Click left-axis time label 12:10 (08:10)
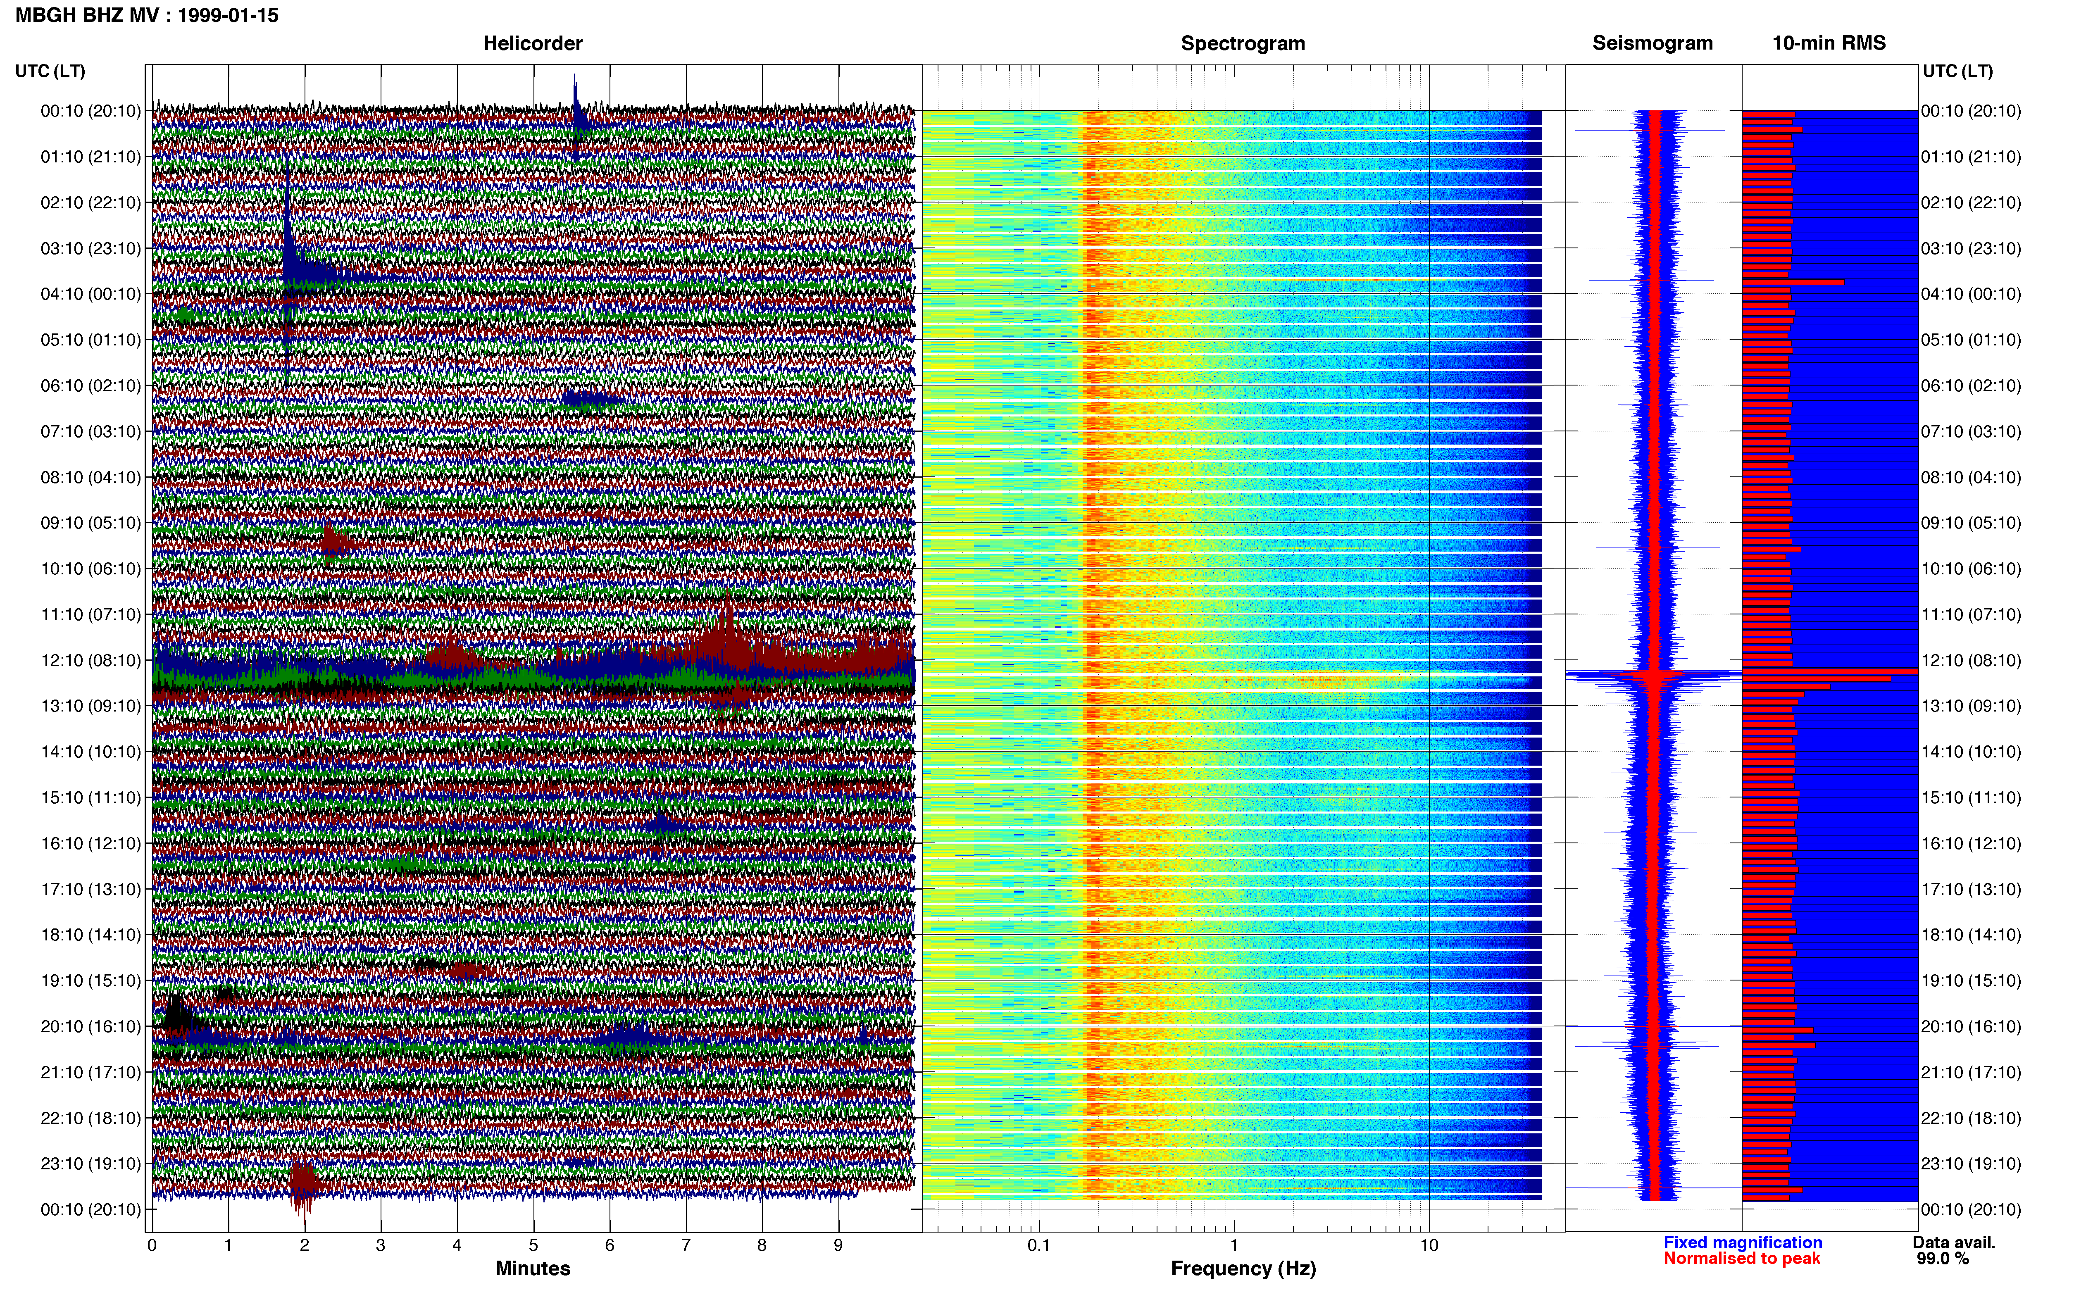2074x1297 pixels. (x=91, y=661)
